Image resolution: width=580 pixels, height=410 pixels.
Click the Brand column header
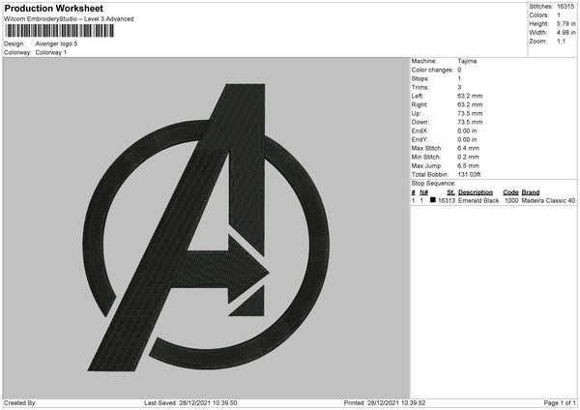(x=531, y=192)
